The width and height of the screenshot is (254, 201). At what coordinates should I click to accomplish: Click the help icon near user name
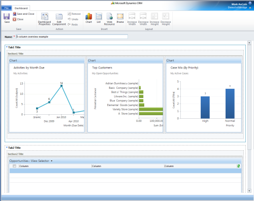pos(250,3)
